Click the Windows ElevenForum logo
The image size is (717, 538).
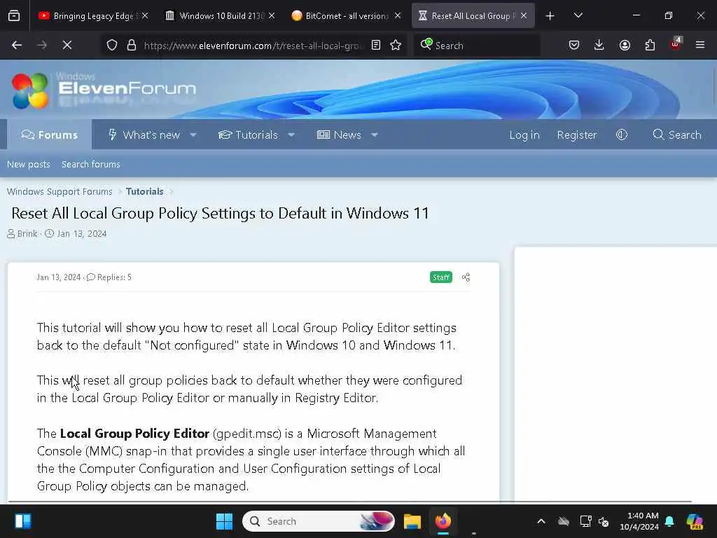(x=104, y=90)
